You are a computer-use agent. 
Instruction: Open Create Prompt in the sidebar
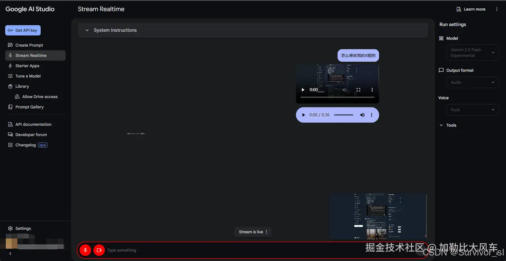click(x=29, y=45)
